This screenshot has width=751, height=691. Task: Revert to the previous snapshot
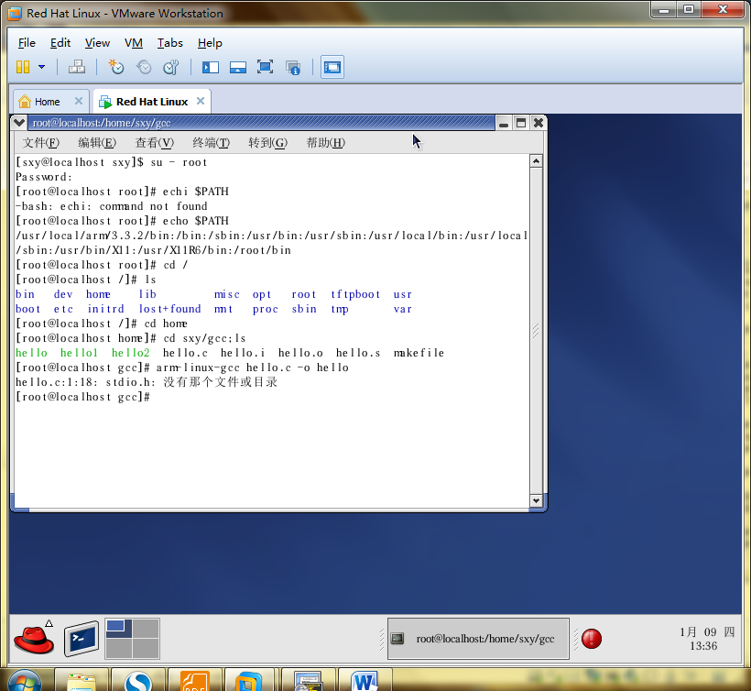(x=144, y=67)
